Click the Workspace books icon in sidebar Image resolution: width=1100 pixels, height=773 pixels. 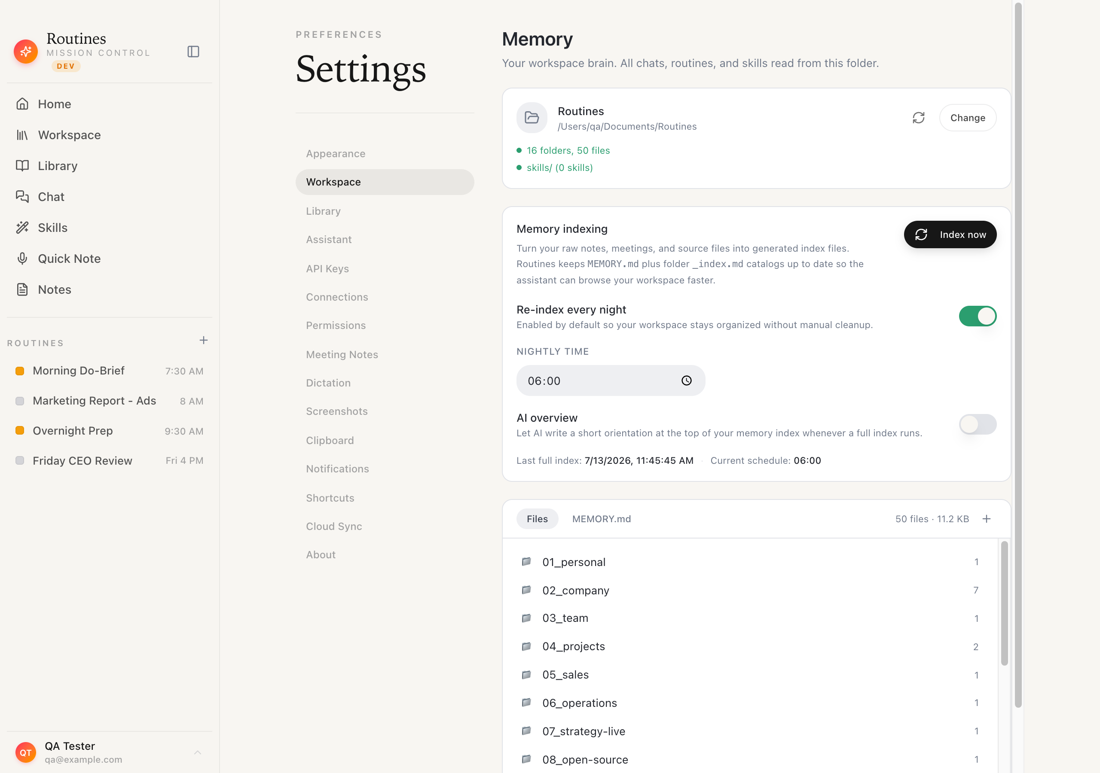pyautogui.click(x=22, y=135)
